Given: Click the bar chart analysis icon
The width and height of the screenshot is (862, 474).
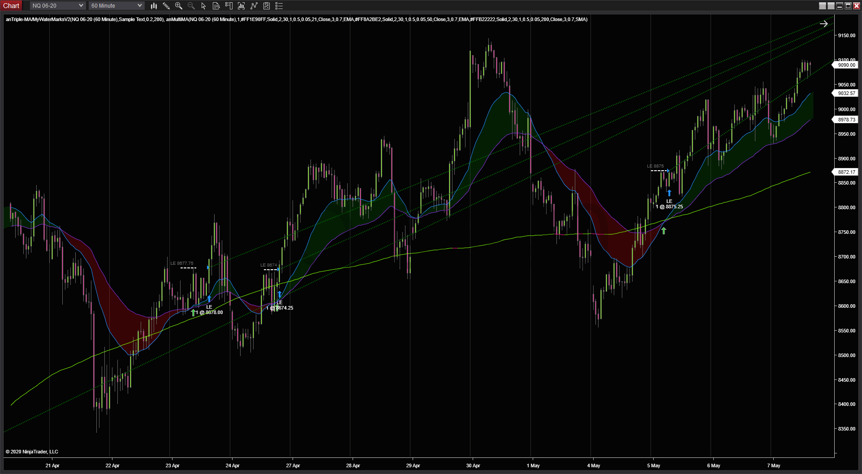Looking at the screenshot, I should tap(241, 6).
